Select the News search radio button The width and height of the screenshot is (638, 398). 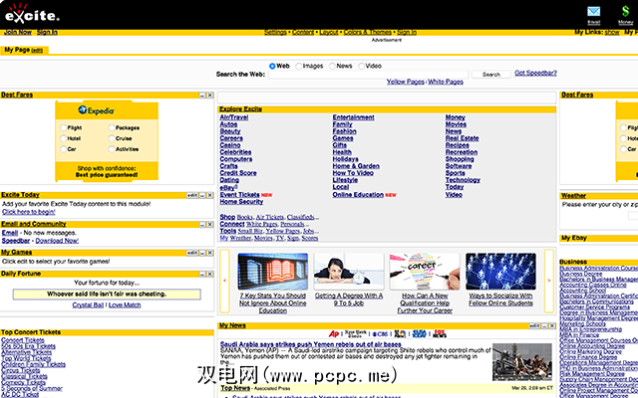[x=332, y=66]
